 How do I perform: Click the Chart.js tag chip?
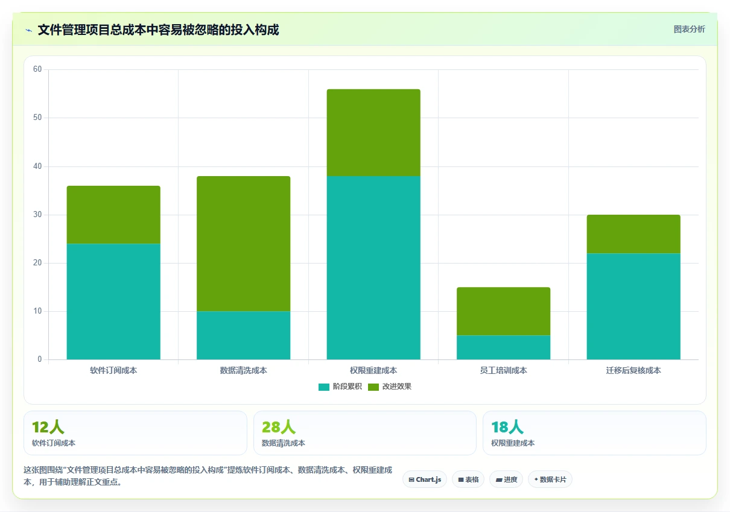(425, 479)
